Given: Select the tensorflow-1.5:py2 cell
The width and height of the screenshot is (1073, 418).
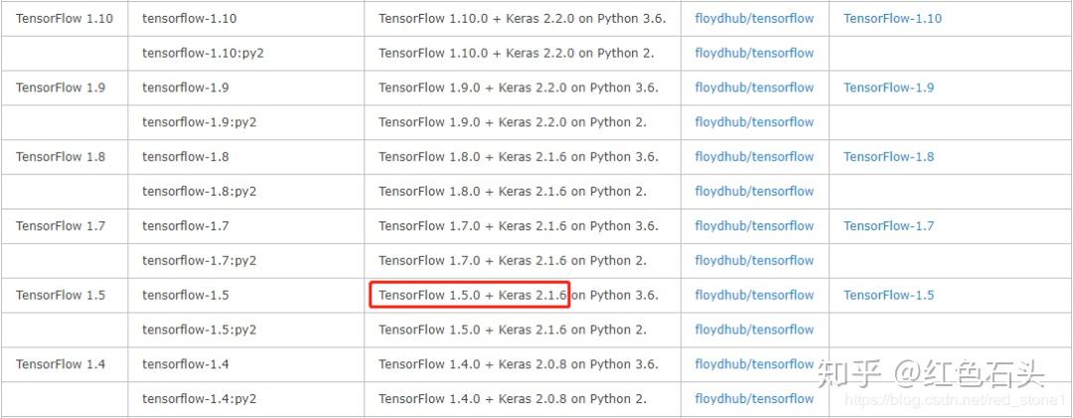Looking at the screenshot, I should click(199, 330).
